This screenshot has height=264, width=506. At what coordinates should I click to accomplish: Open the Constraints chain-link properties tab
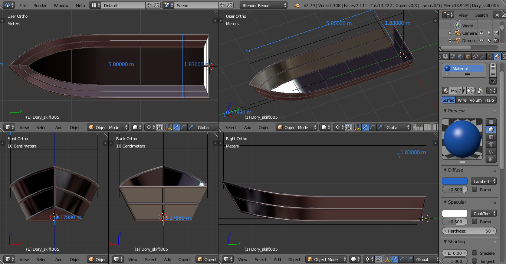tap(475, 57)
